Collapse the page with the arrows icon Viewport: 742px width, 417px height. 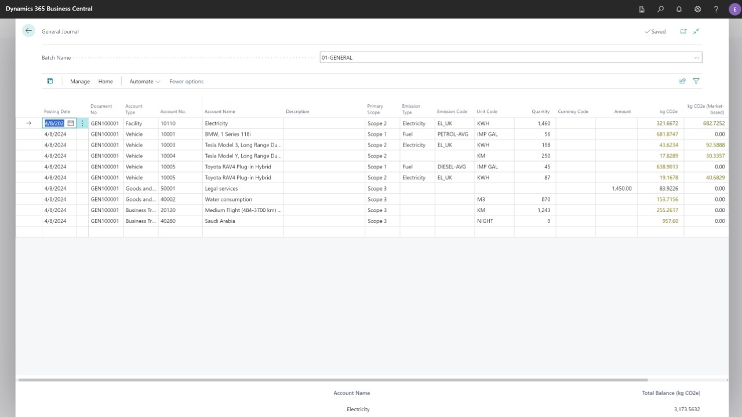pos(696,31)
